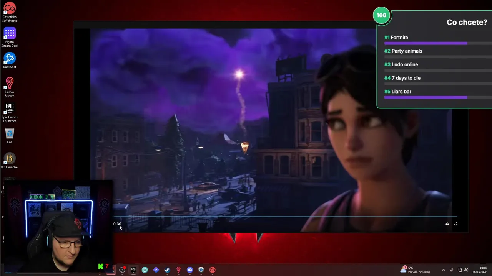The width and height of the screenshot is (492, 276).
Task: Open Steam from the taskbar
Action: tap(167, 270)
